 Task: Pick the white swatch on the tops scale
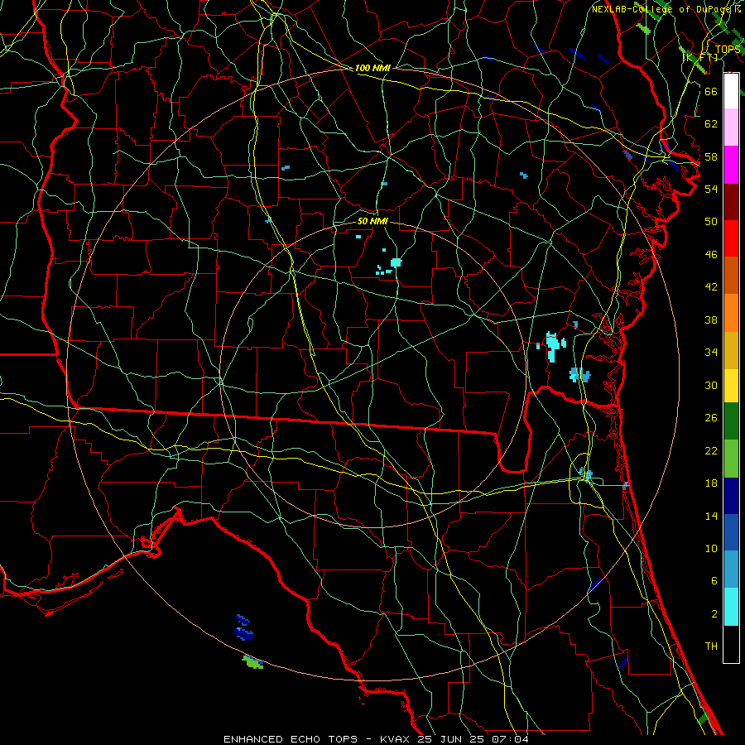click(731, 91)
